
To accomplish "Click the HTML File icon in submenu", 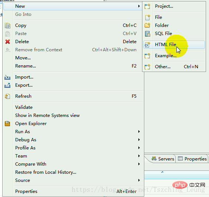I will coord(147,45).
